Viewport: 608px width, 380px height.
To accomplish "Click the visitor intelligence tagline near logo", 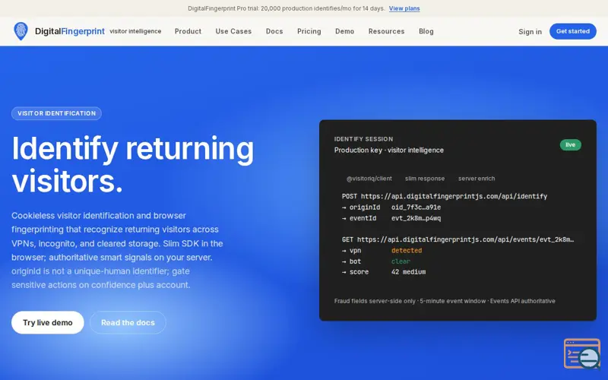I will 135,31.
